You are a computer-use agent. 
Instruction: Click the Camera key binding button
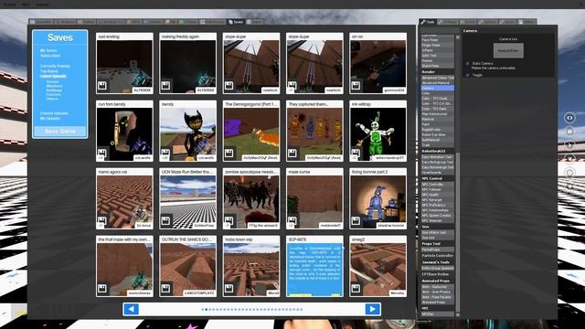pos(508,50)
